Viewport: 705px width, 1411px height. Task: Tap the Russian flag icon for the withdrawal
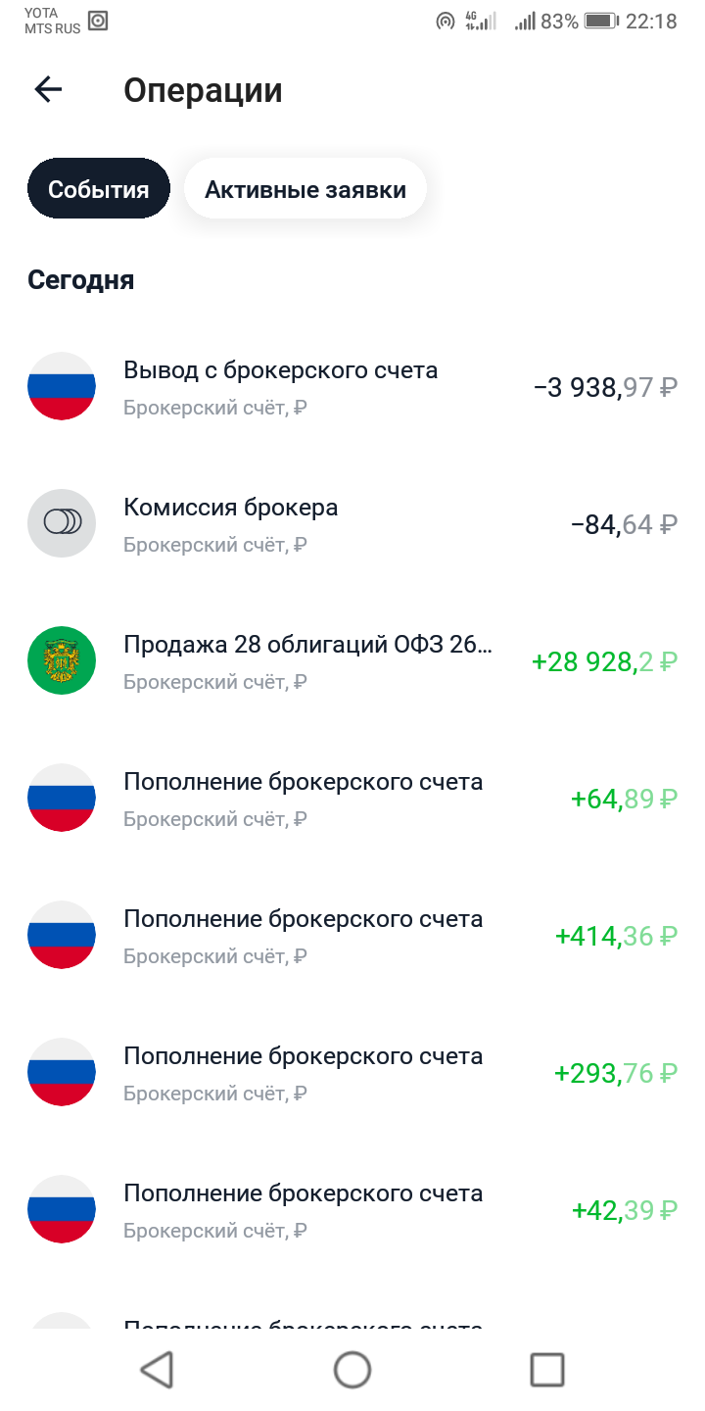coord(62,386)
